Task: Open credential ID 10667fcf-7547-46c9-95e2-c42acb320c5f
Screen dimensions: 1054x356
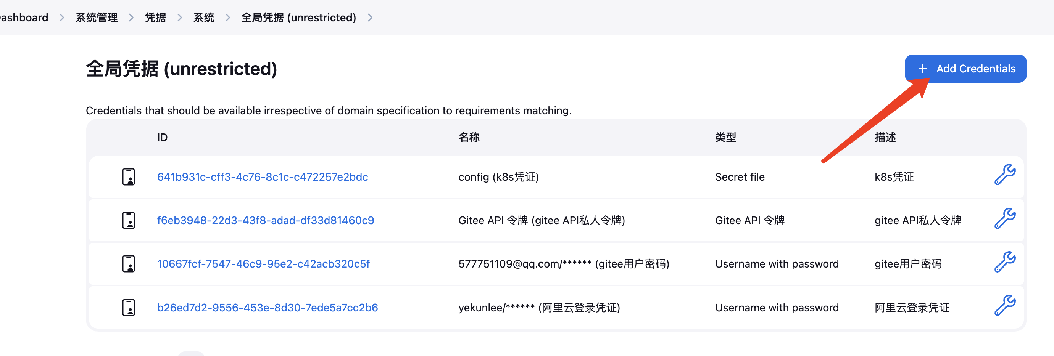Action: point(263,264)
